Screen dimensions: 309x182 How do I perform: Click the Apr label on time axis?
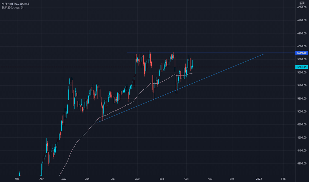tap(41, 179)
